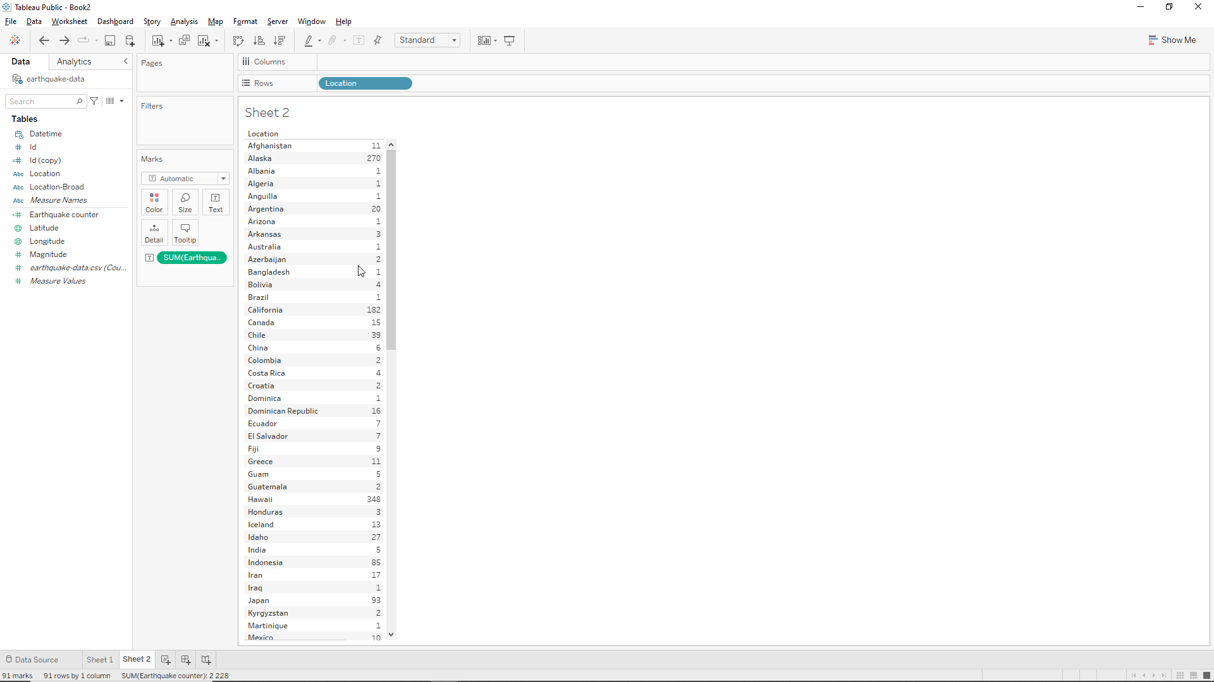Show filmstrip view in status bar

tap(1193, 676)
